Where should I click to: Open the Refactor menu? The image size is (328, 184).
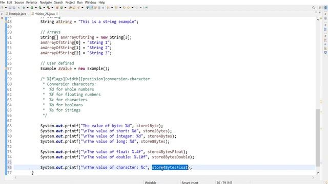coord(32,2)
